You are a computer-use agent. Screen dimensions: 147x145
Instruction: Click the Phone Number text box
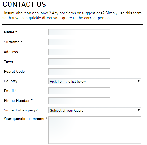[79, 100]
